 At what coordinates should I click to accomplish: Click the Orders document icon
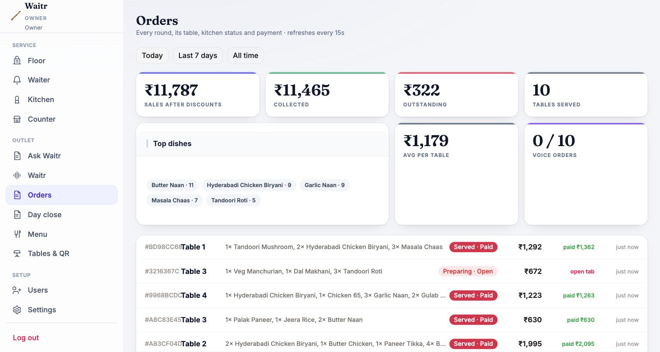pos(17,195)
